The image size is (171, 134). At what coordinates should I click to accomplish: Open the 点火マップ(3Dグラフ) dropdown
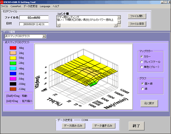tap(44, 36)
